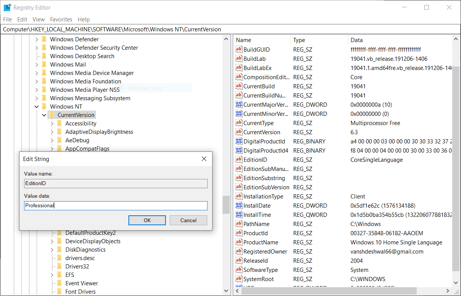The width and height of the screenshot is (461, 296).
Task: Expand the EFS subkey
Action: [x=52, y=275]
